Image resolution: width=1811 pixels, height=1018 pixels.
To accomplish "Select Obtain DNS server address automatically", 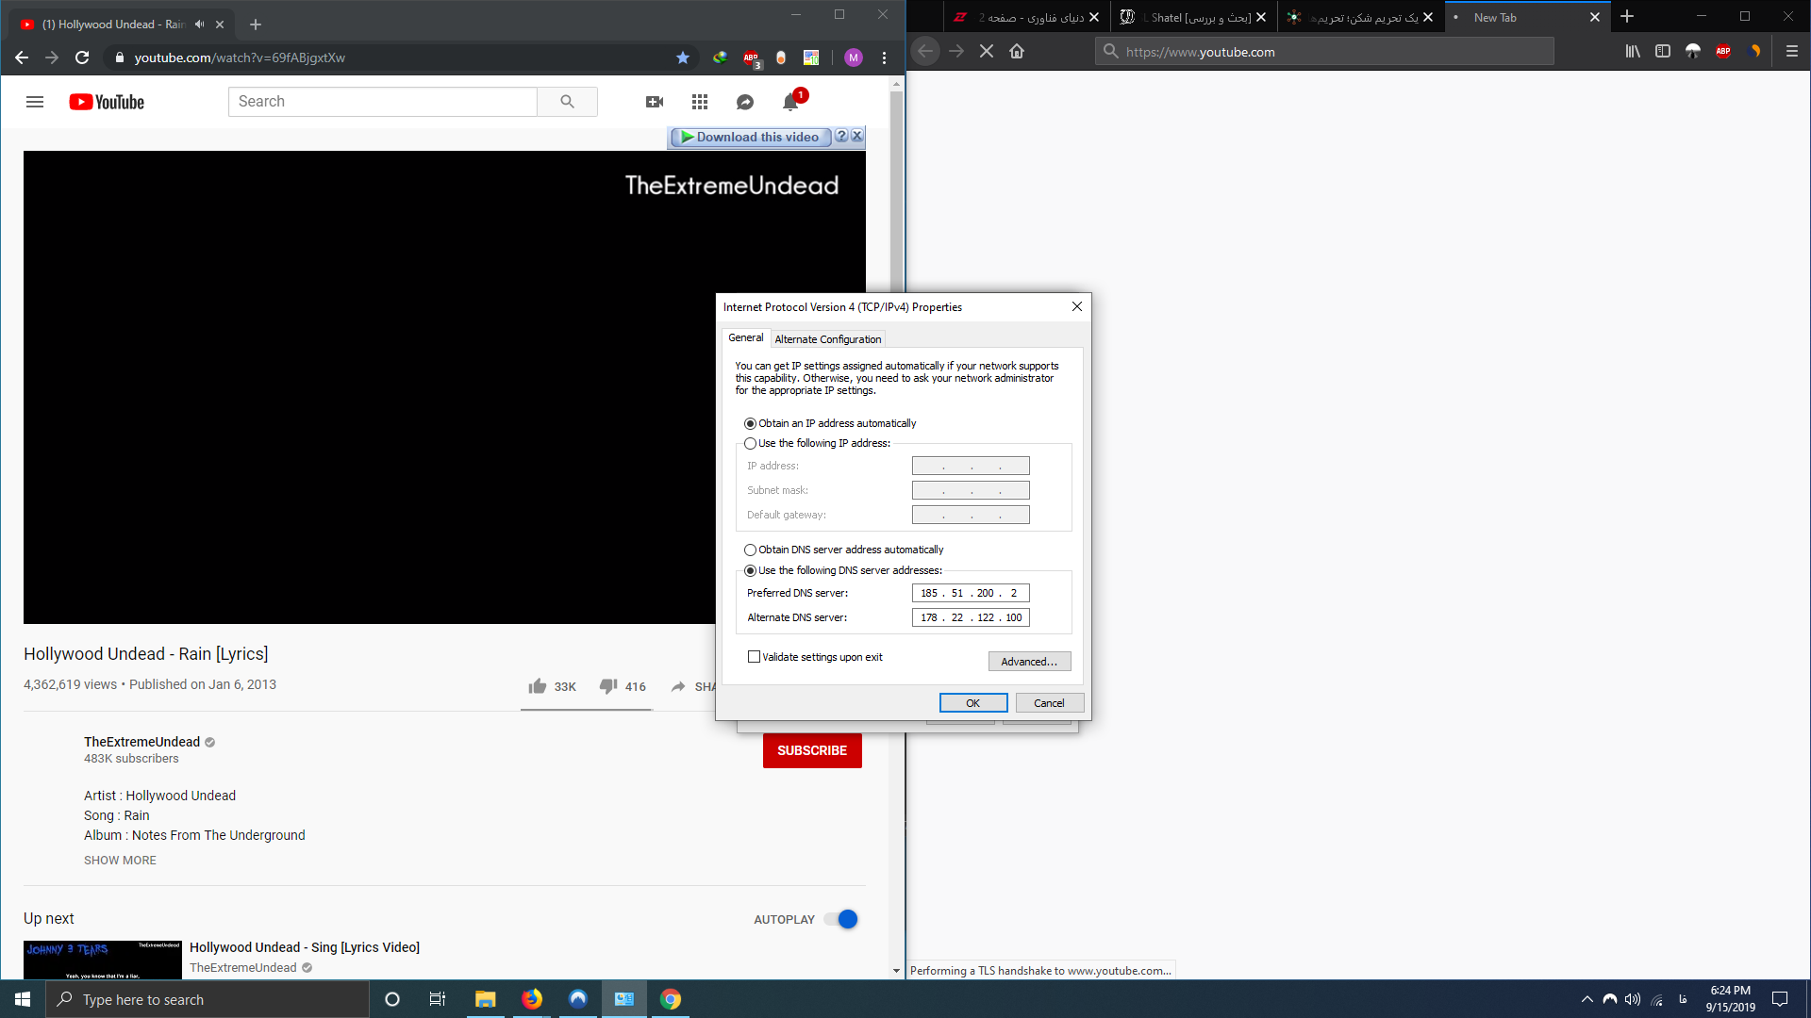I will (843, 550).
